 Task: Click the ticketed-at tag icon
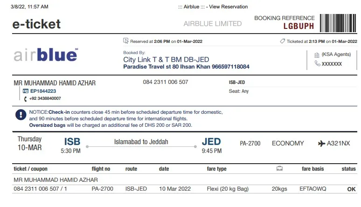tap(283, 41)
